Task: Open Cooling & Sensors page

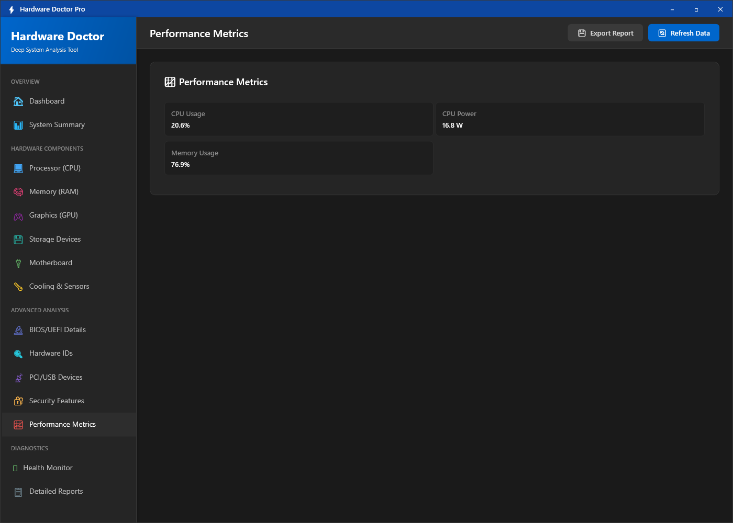Action: pyautogui.click(x=69, y=287)
